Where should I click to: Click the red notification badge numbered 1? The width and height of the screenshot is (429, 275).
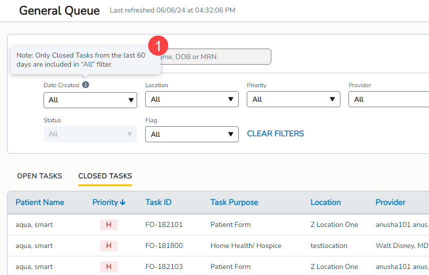coord(158,46)
